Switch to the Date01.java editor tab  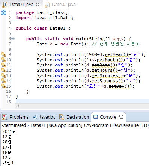[x=21, y=5]
